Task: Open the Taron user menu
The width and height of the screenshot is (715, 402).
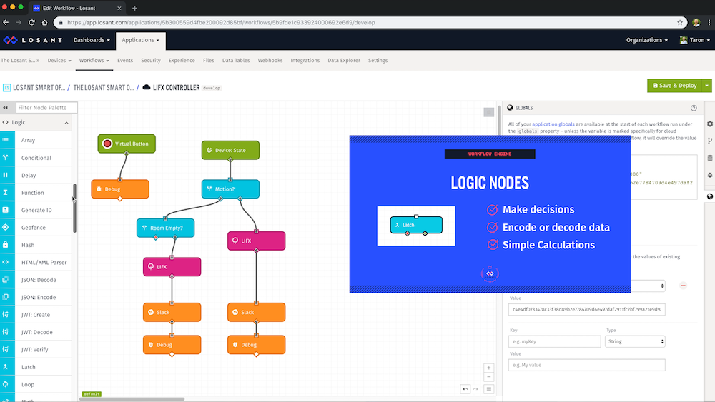Action: point(694,40)
